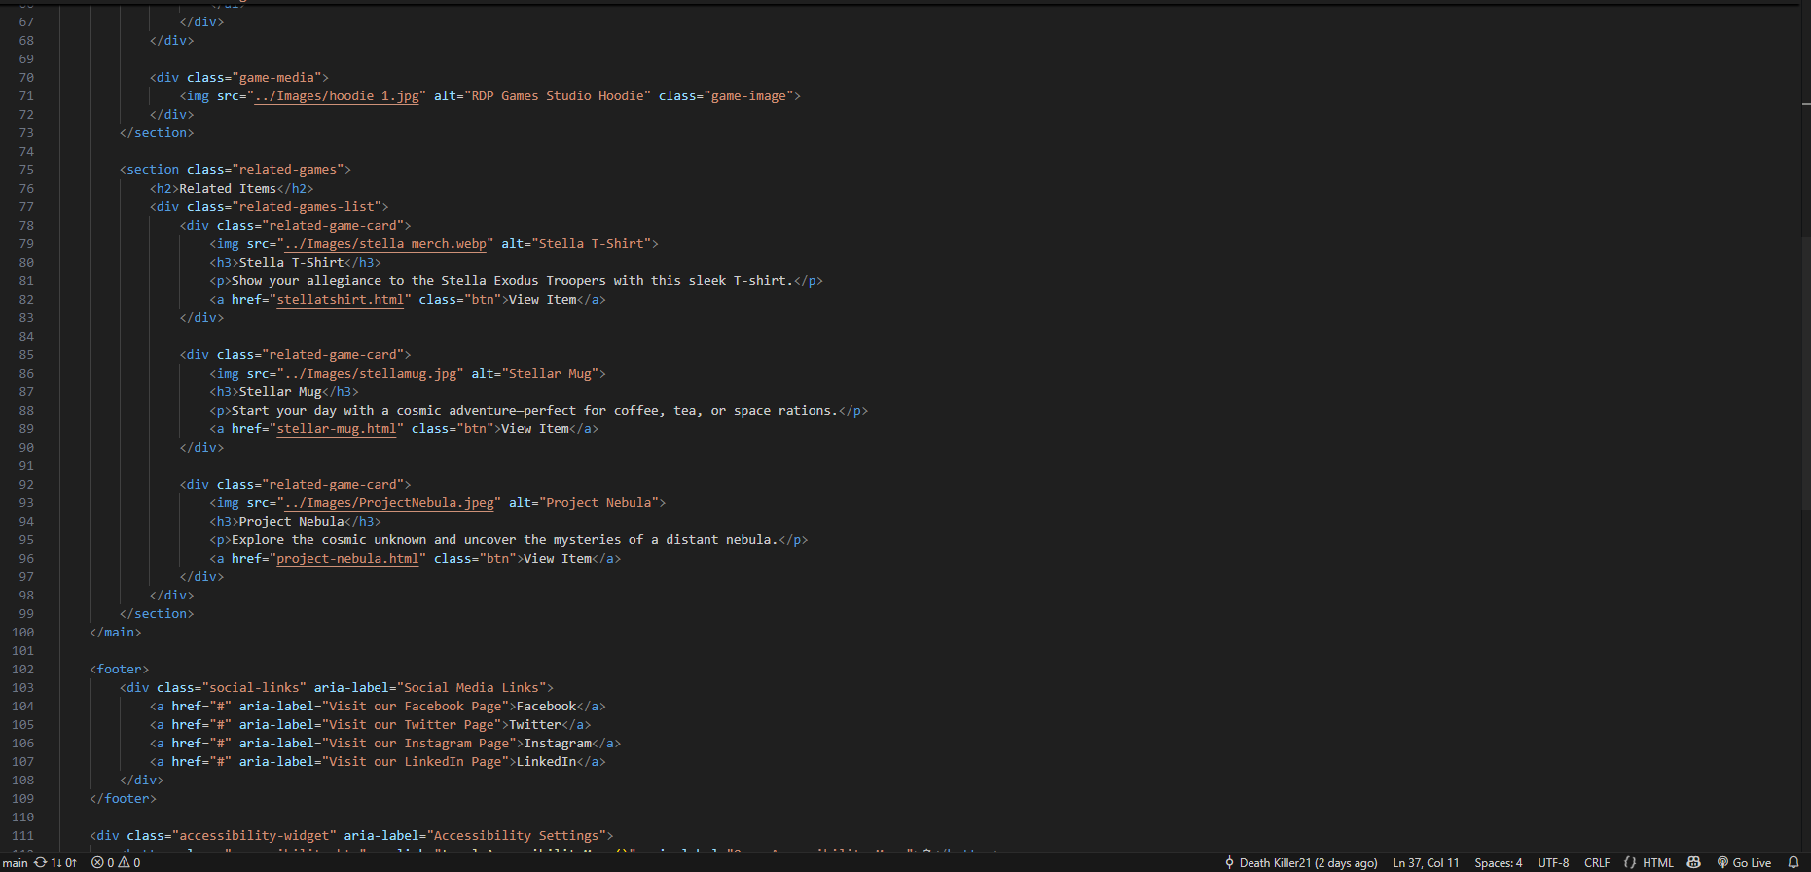The image size is (1811, 872).
Task: Start Go Live server
Action: click(x=1744, y=863)
